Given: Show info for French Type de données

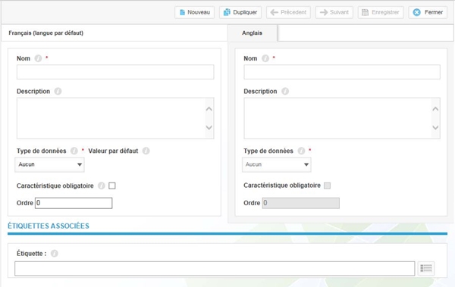Looking at the screenshot, I should [74, 151].
